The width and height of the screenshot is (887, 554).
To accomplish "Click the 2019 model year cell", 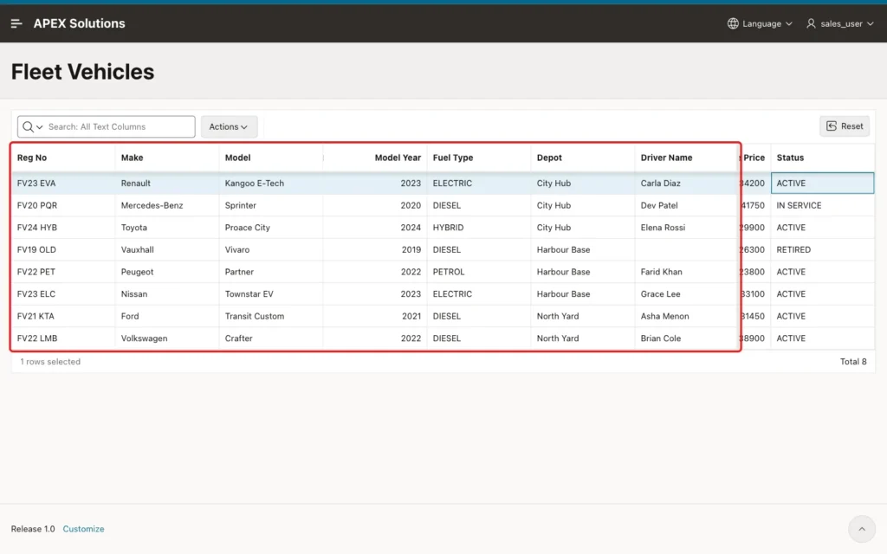I will coord(375,249).
